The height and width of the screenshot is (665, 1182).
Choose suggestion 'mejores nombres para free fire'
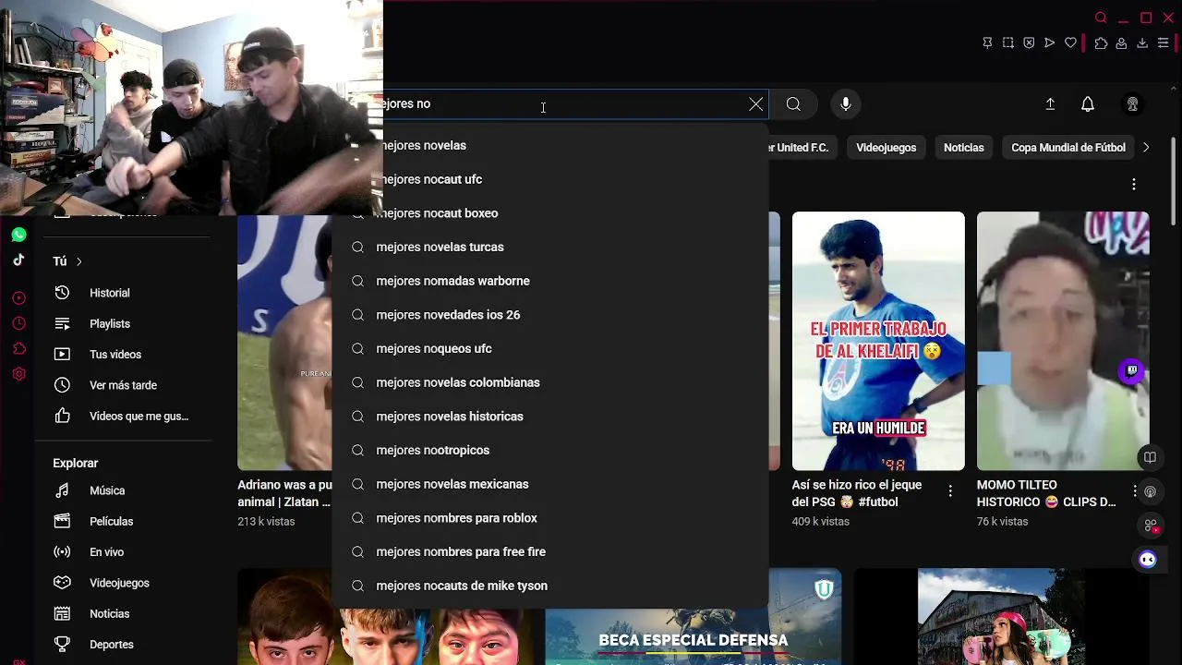(x=550, y=551)
